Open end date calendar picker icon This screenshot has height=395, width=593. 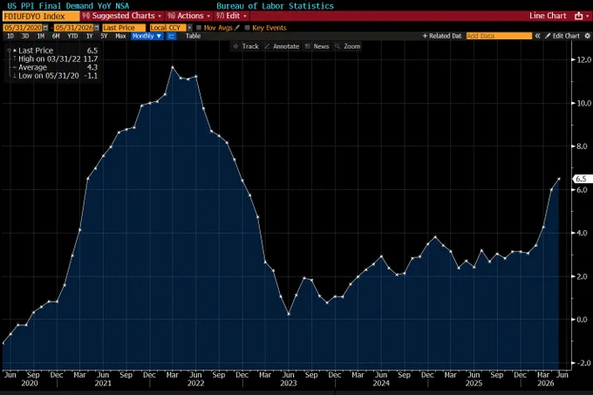(97, 28)
